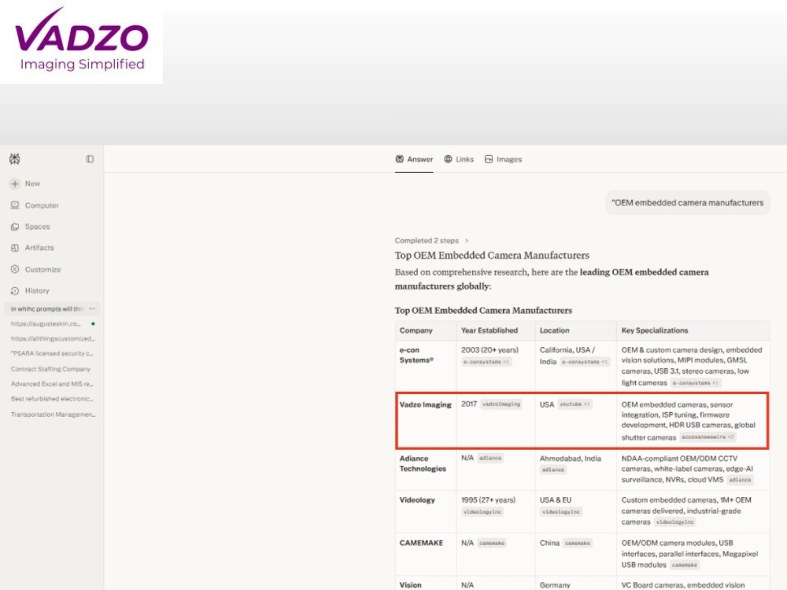Open Customize settings
Viewport: 787px width, 590px height.
pyautogui.click(x=35, y=269)
